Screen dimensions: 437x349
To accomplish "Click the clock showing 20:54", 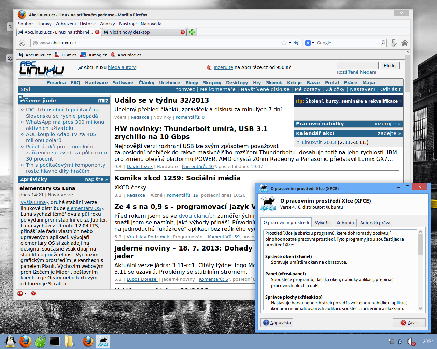I will (x=428, y=342).
